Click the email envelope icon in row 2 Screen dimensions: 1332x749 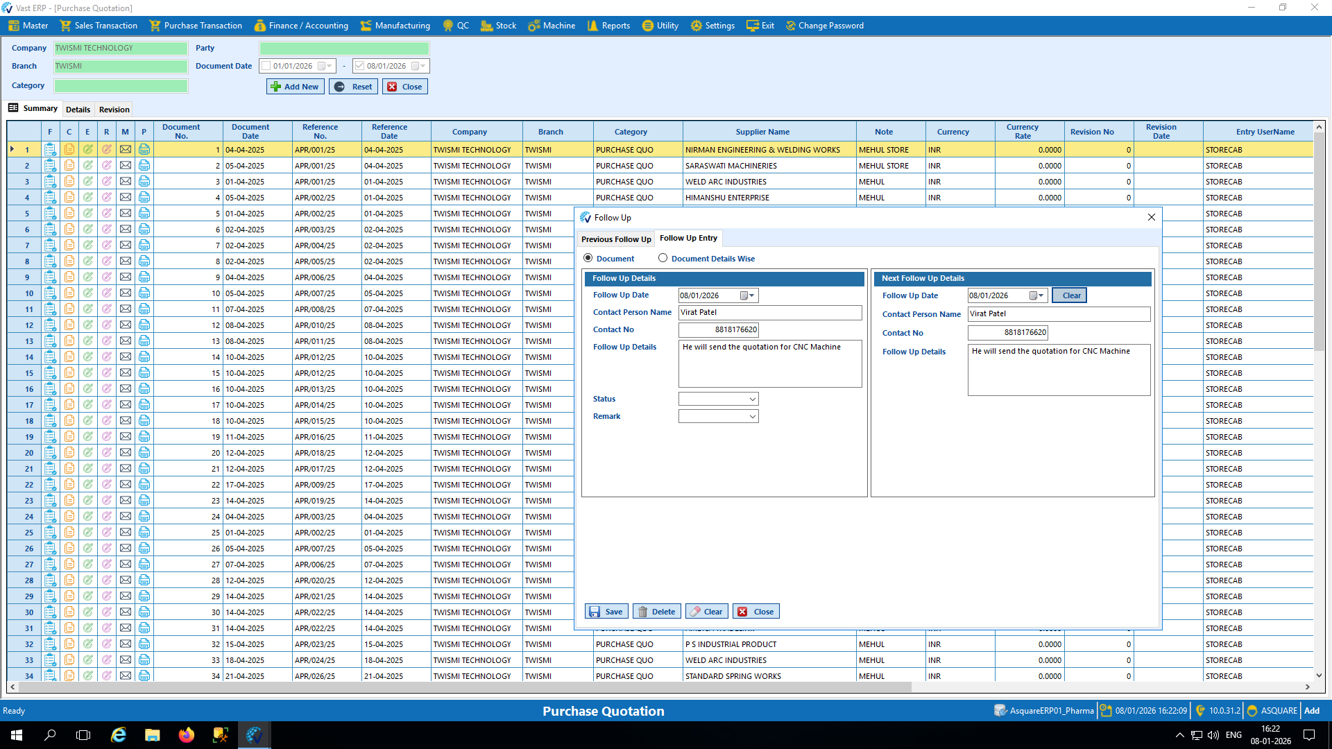125,165
